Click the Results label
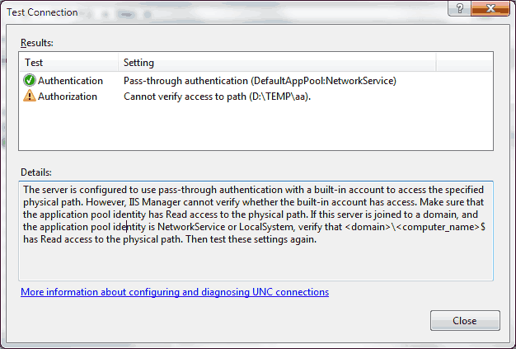The height and width of the screenshot is (349, 516). (35, 41)
